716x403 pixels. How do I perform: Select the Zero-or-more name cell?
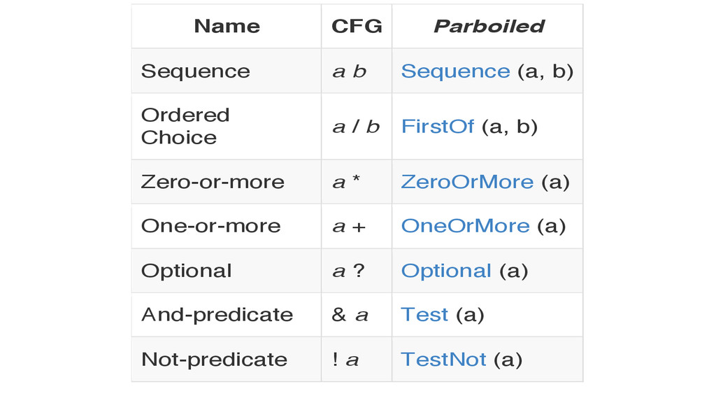click(x=227, y=182)
